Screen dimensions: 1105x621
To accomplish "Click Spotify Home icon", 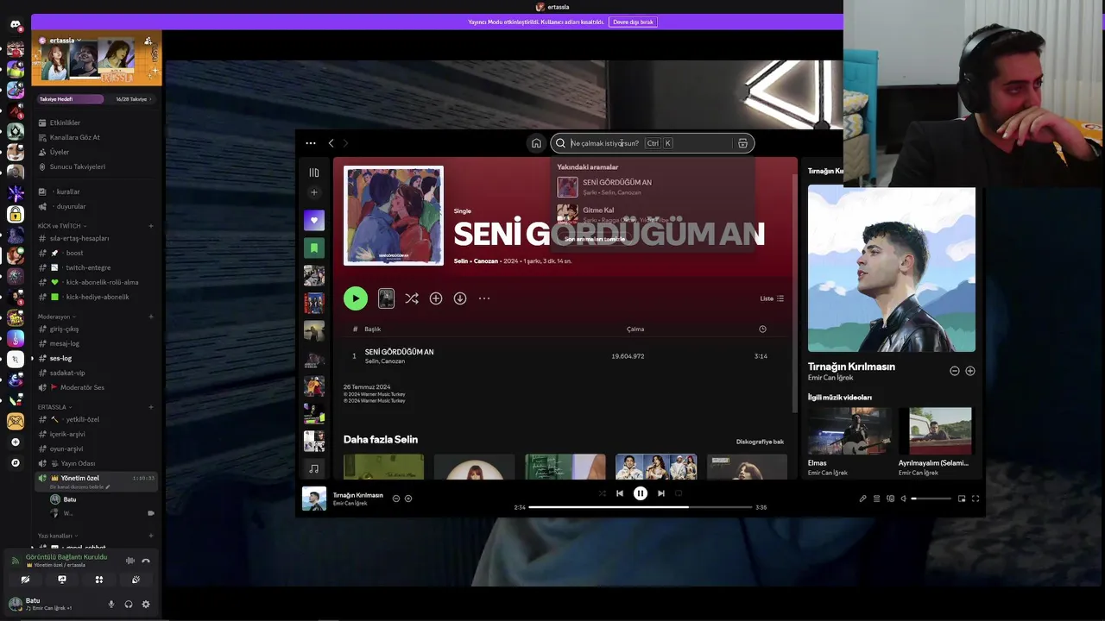I will pos(536,143).
